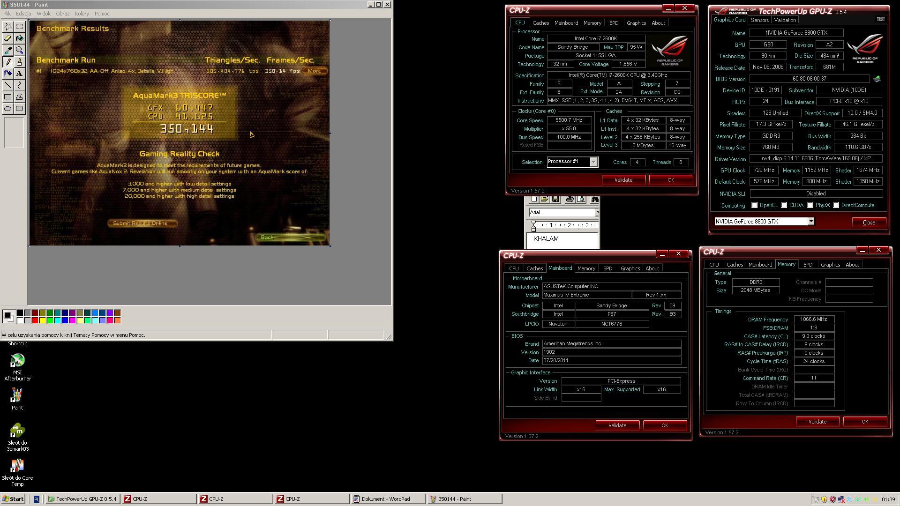The width and height of the screenshot is (900, 506).
Task: Click OK in the CPU-Z Memory window
Action: point(865,422)
